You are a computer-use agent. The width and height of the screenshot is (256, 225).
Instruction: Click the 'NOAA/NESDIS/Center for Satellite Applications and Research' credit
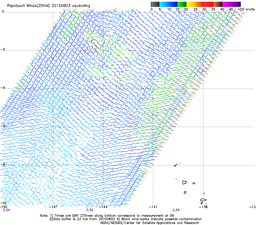149,223
